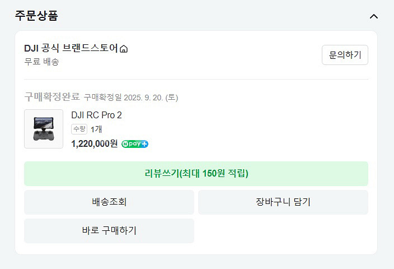Click the 주문상품 section heading
This screenshot has height=269, width=394.
36,16
